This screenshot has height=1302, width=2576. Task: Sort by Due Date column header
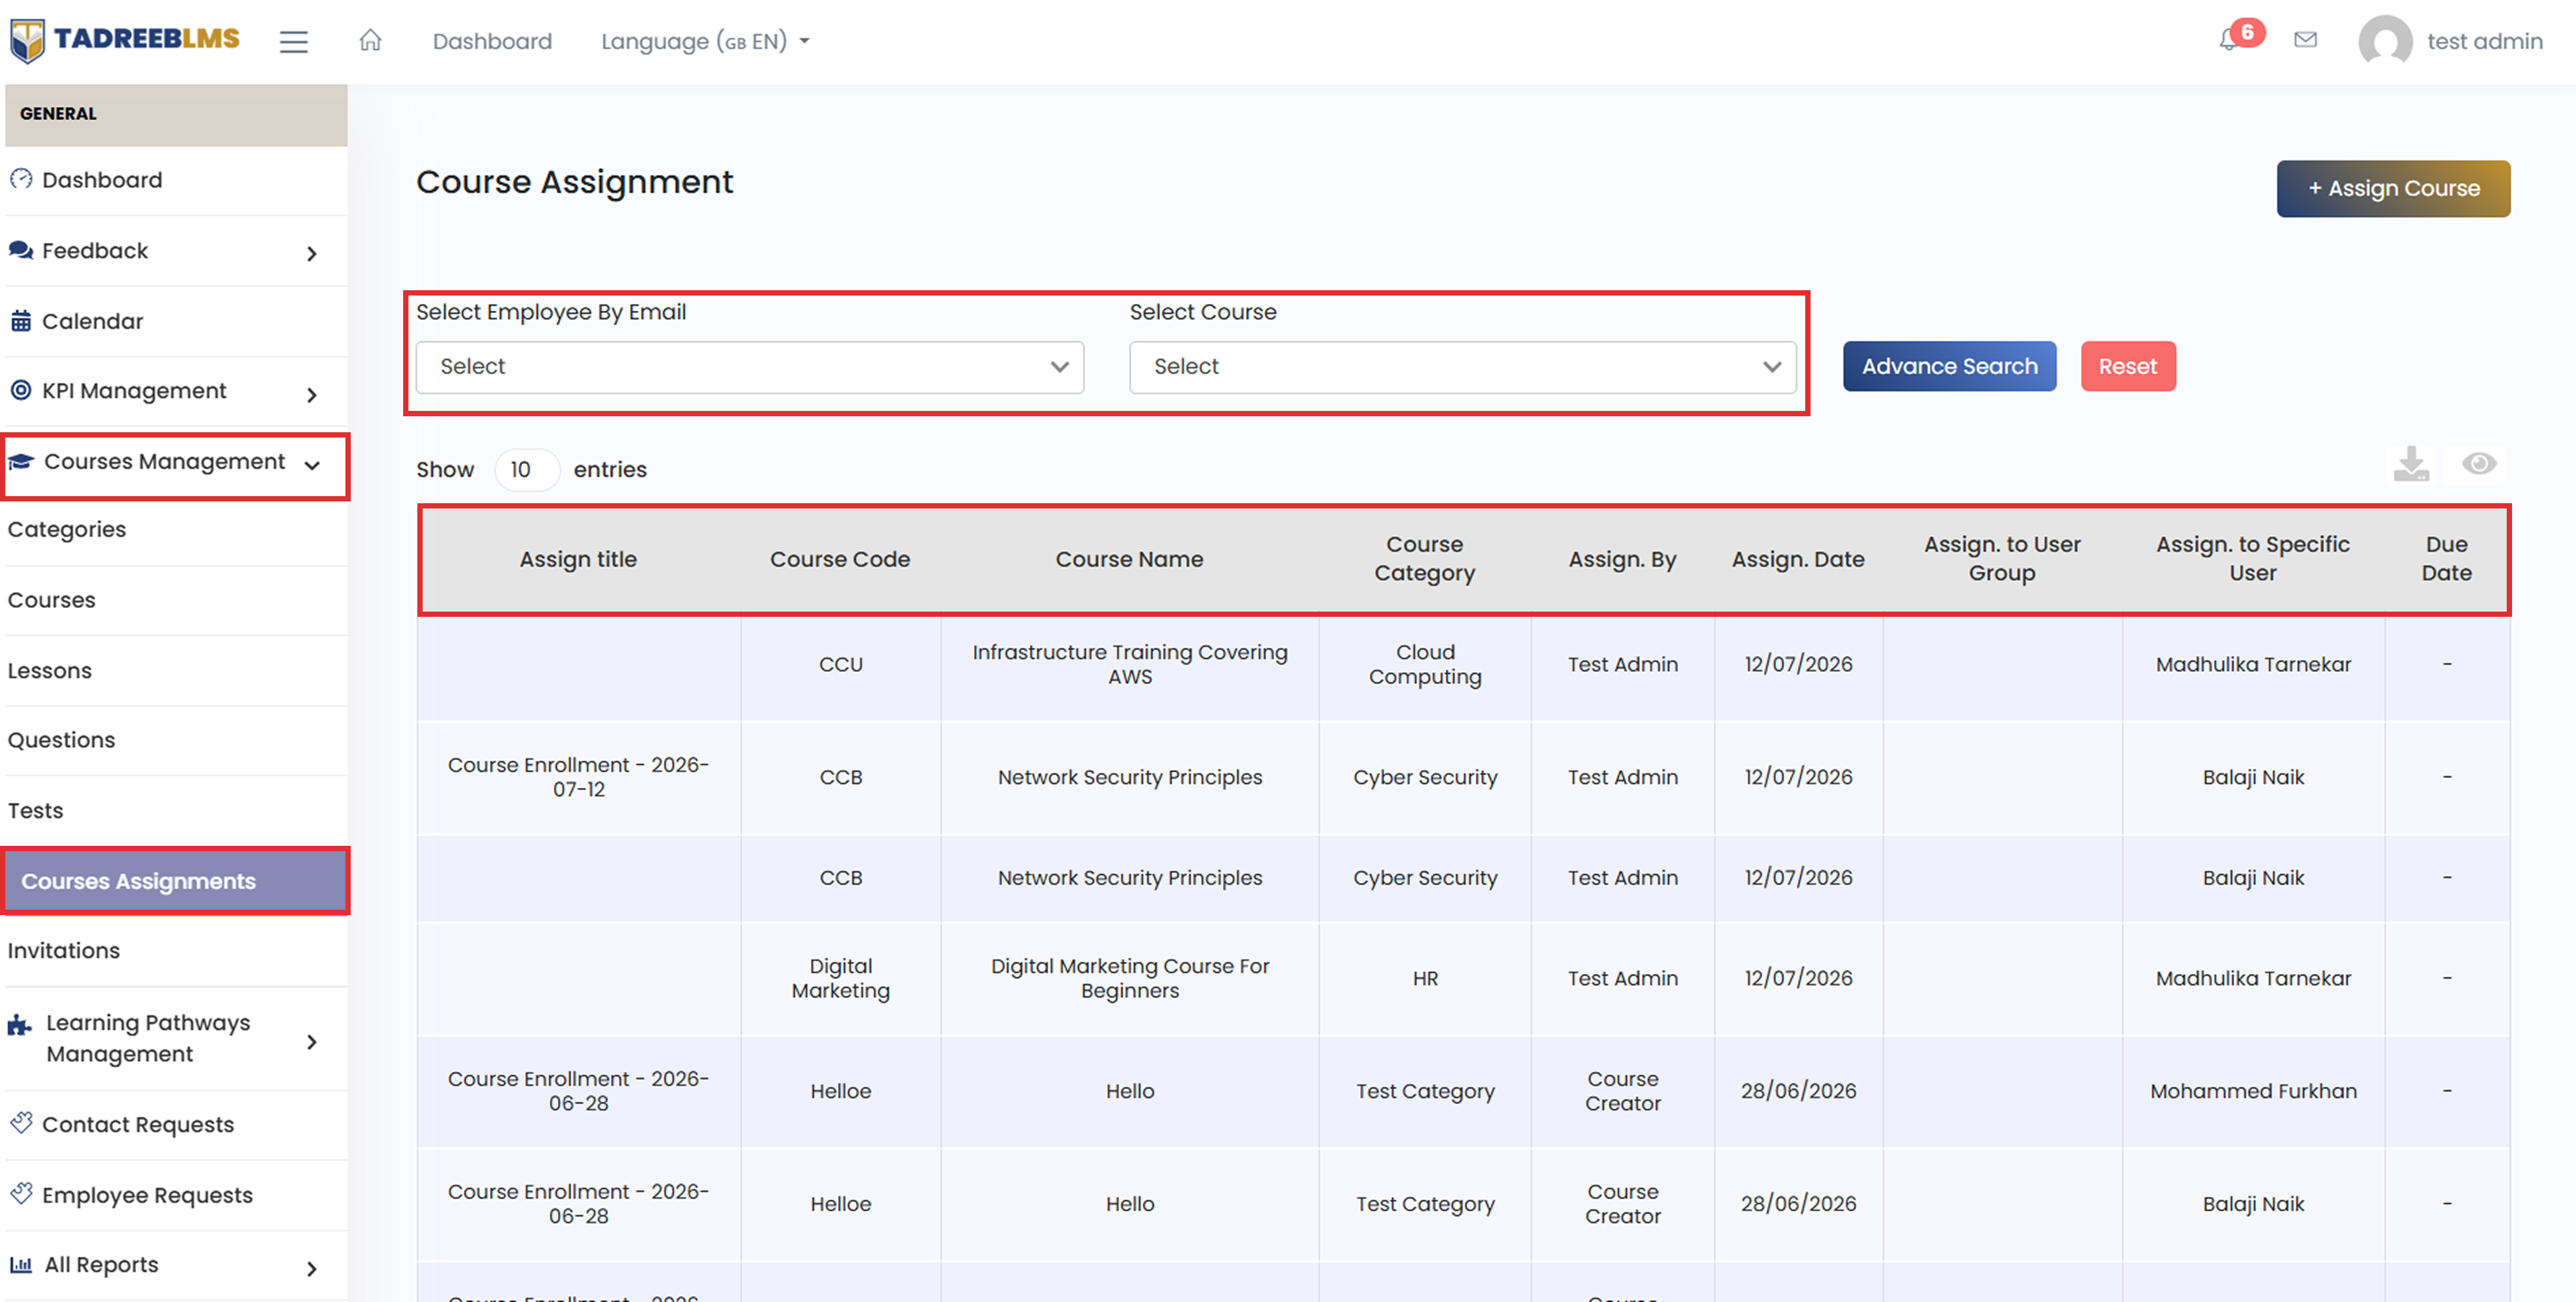coord(2446,559)
